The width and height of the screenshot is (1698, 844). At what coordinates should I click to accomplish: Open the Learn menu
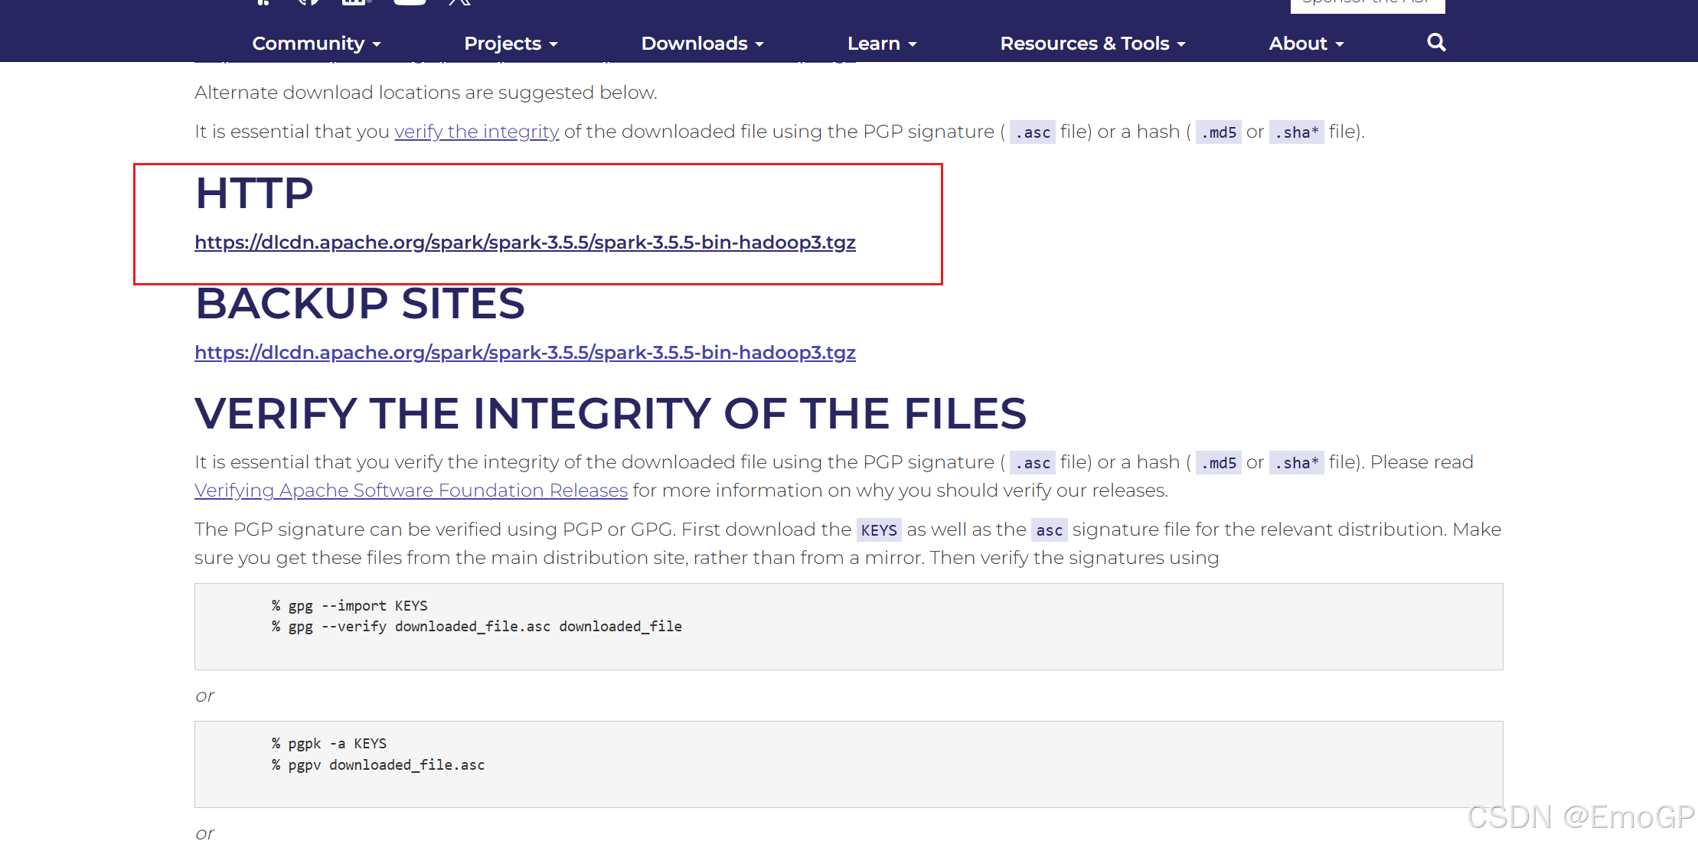882,44
